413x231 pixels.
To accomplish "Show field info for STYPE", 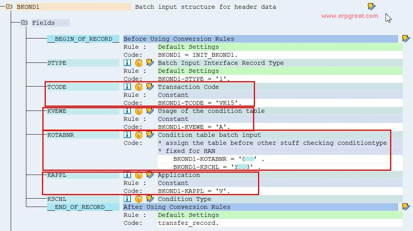I will (x=127, y=63).
